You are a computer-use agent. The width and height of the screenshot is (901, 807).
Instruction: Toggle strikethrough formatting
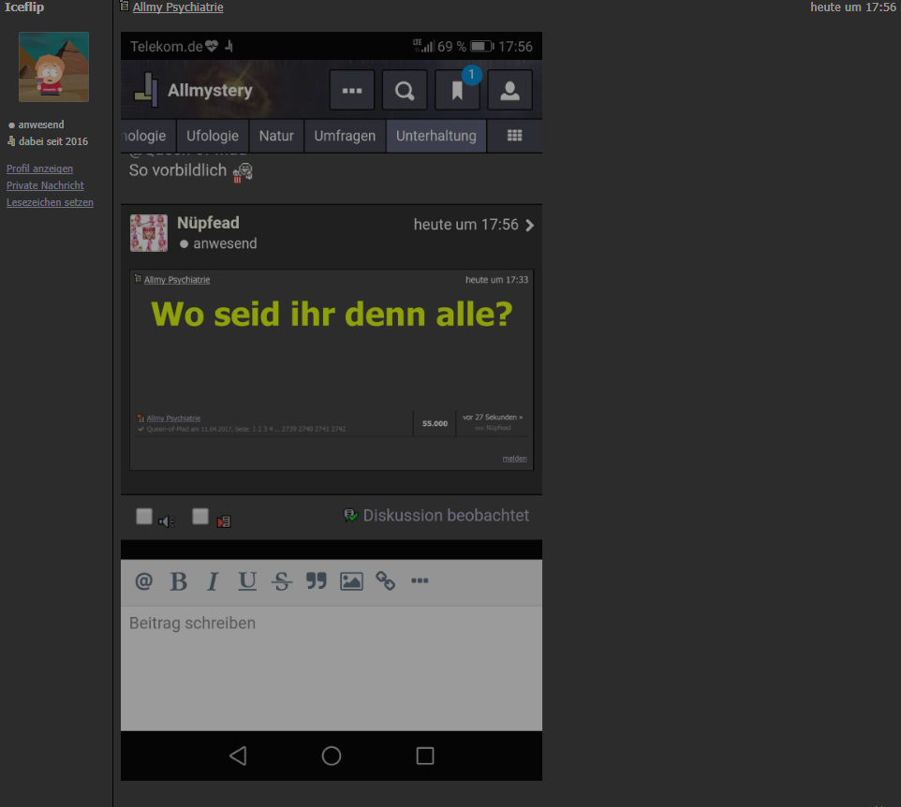[x=282, y=581]
